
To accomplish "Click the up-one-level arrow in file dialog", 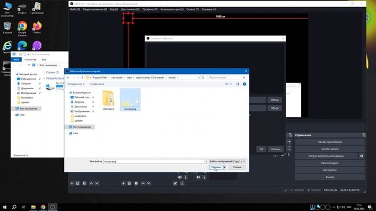I will click(x=82, y=77).
